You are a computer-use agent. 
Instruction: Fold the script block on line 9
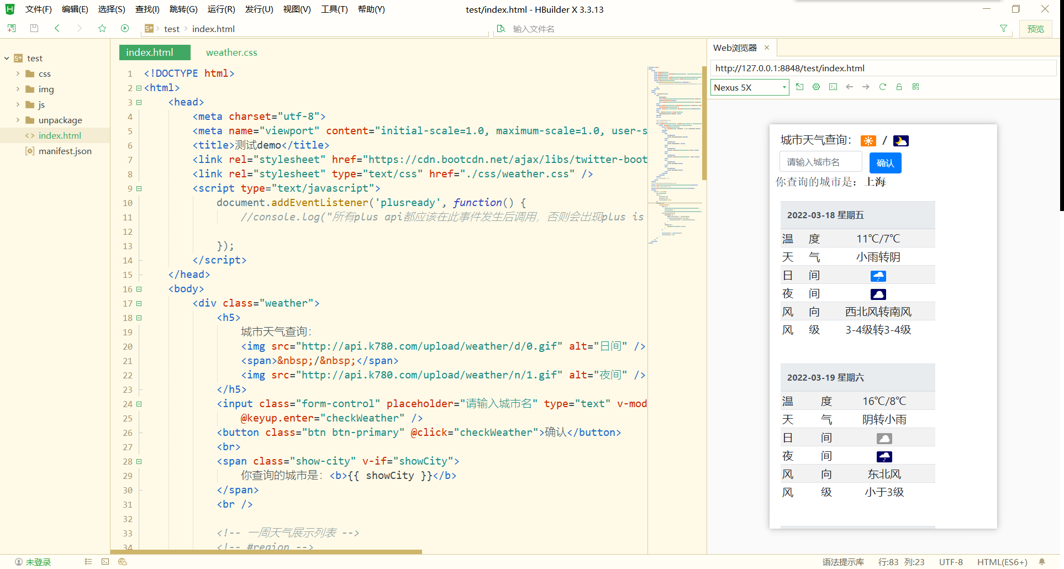tap(139, 188)
